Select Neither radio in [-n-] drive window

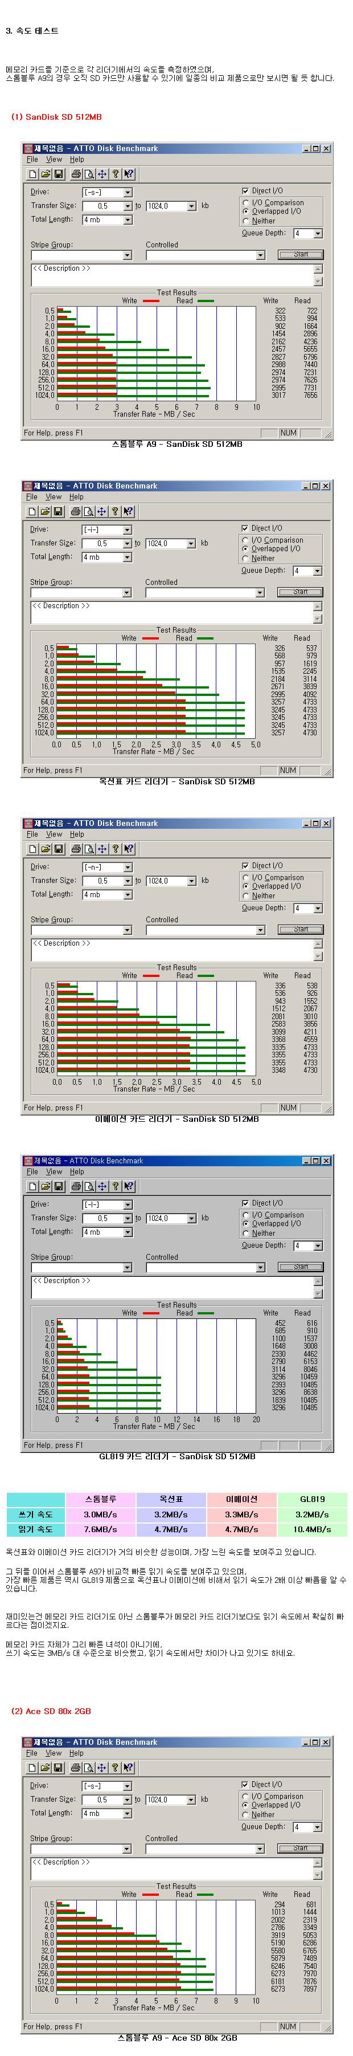(x=245, y=896)
